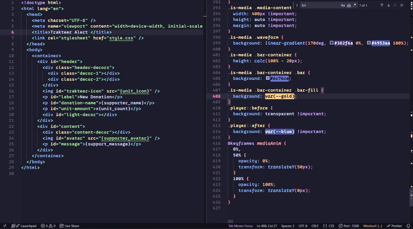Click the "transparent" background value

coord(280,114)
